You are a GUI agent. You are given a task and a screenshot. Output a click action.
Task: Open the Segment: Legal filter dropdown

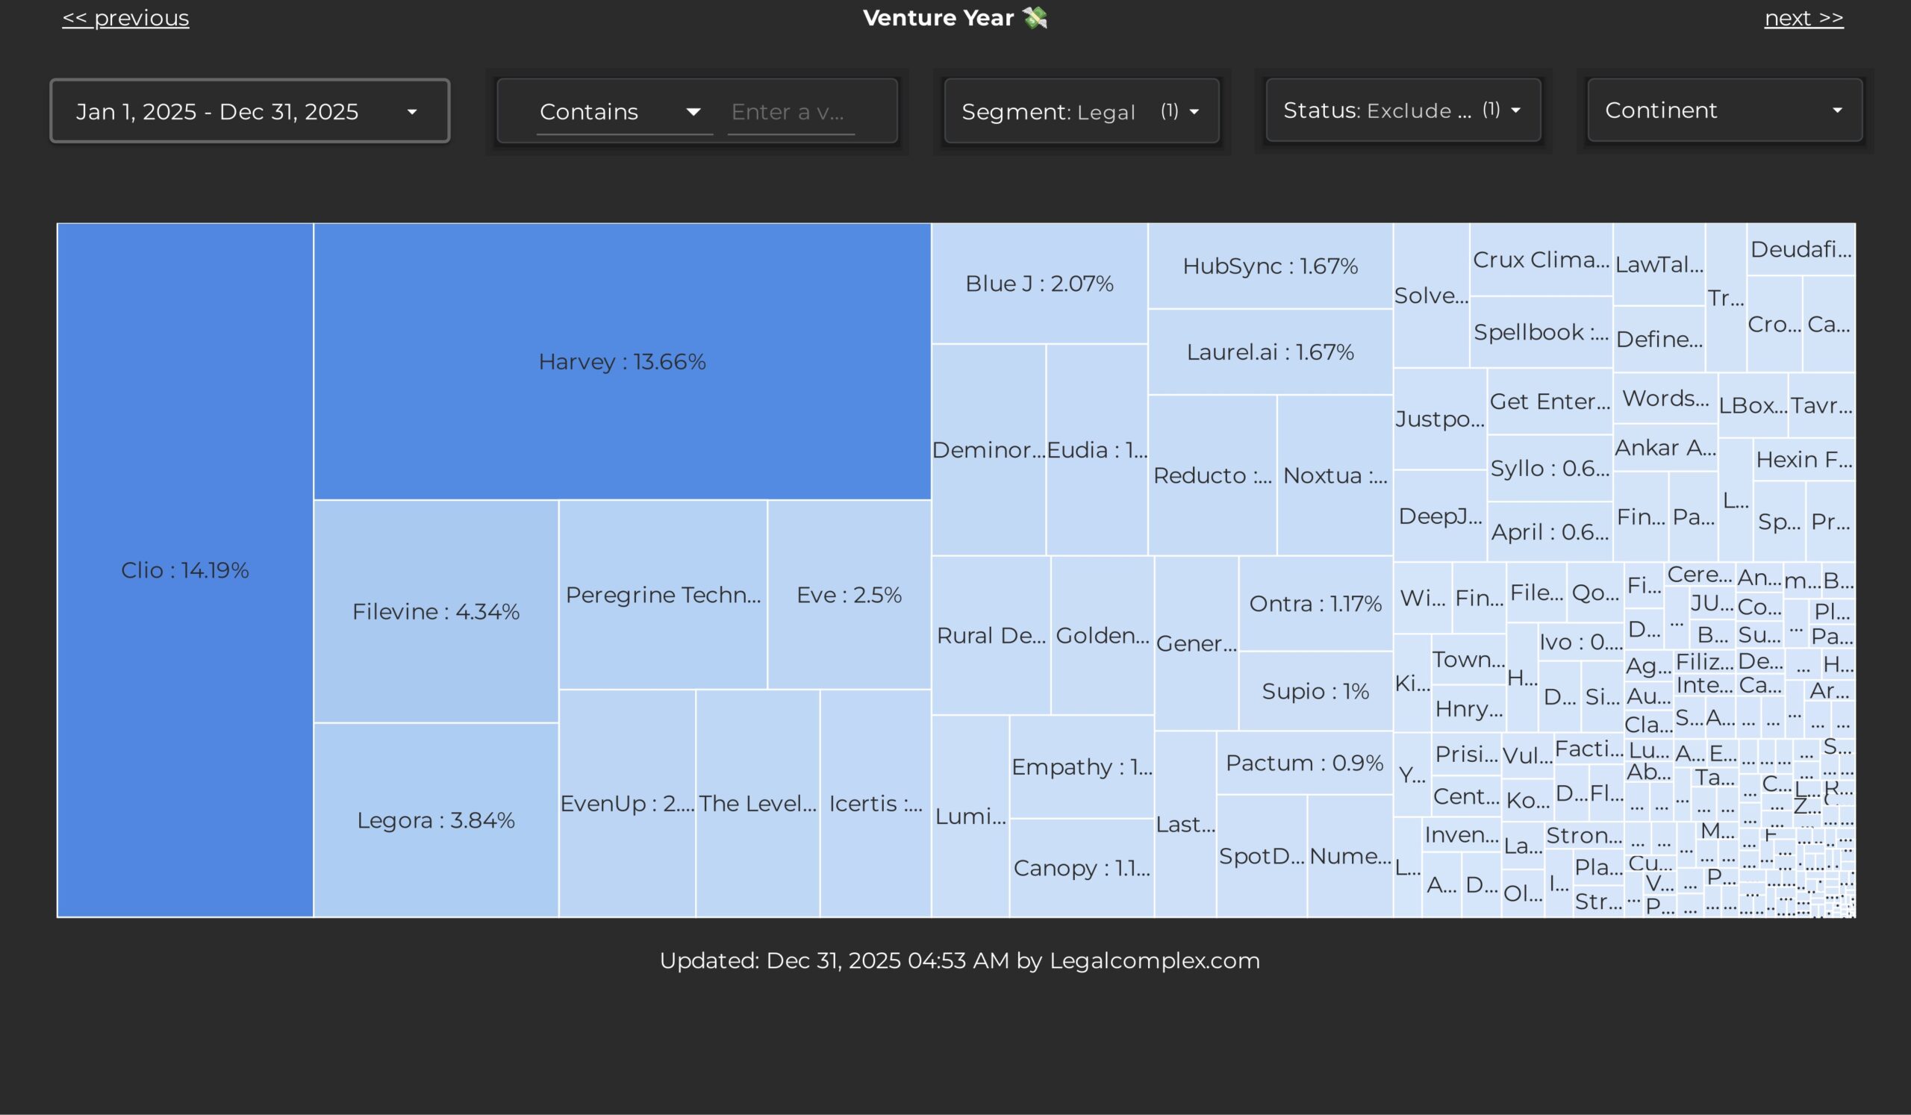[x=1081, y=111]
